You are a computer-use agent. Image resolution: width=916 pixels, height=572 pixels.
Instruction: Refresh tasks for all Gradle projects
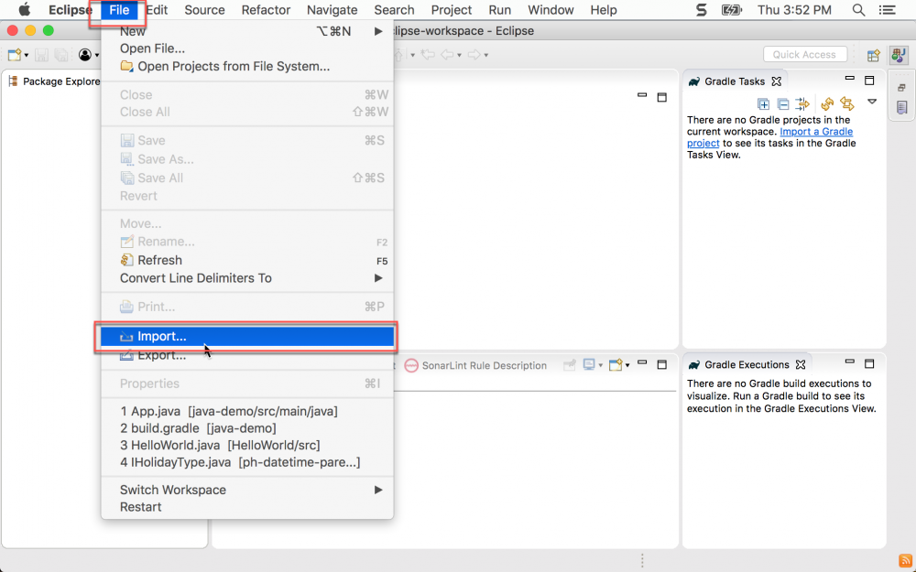(x=827, y=104)
